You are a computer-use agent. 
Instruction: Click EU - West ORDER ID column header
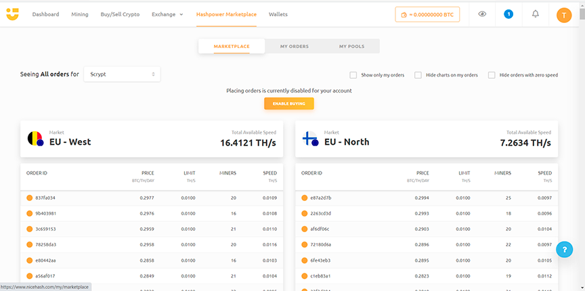pyautogui.click(x=37, y=173)
